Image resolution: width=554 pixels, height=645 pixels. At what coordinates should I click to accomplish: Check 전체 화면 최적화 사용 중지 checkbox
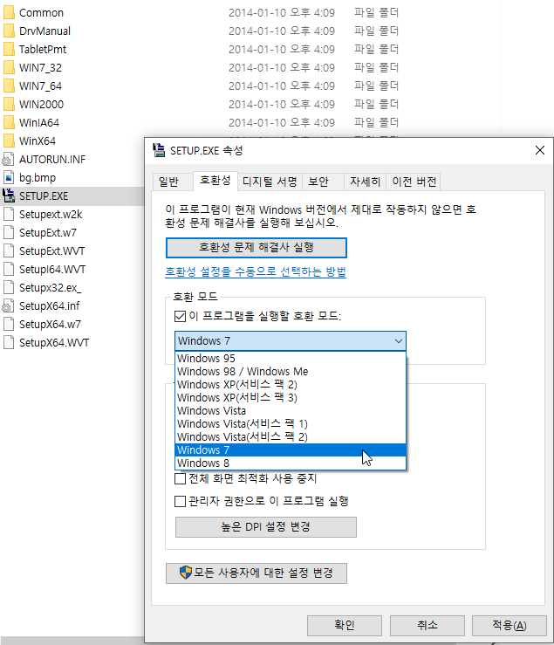[180, 479]
